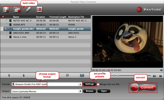Click the preview playback slider handle
Screen dimensions: 164x100
(x=118, y=75)
